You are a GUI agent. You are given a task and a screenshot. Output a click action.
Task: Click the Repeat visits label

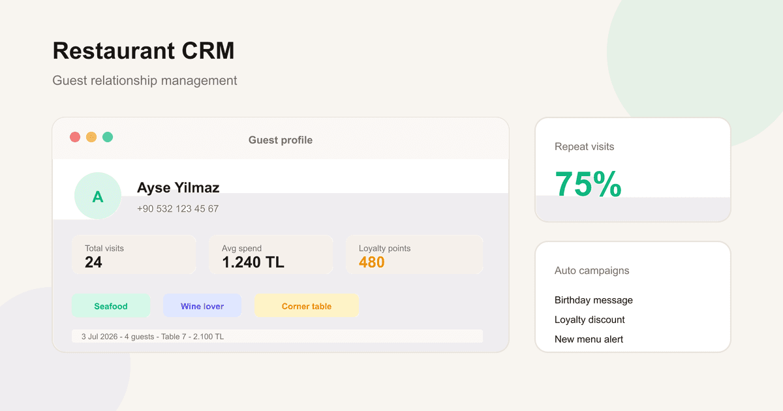pos(585,147)
